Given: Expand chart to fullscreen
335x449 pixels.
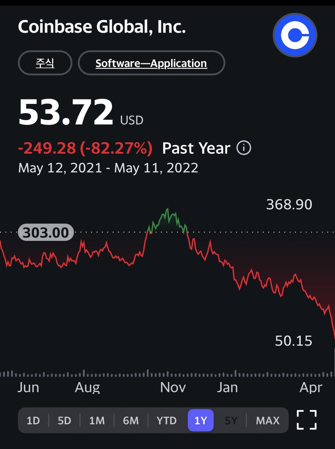Looking at the screenshot, I should [x=307, y=420].
